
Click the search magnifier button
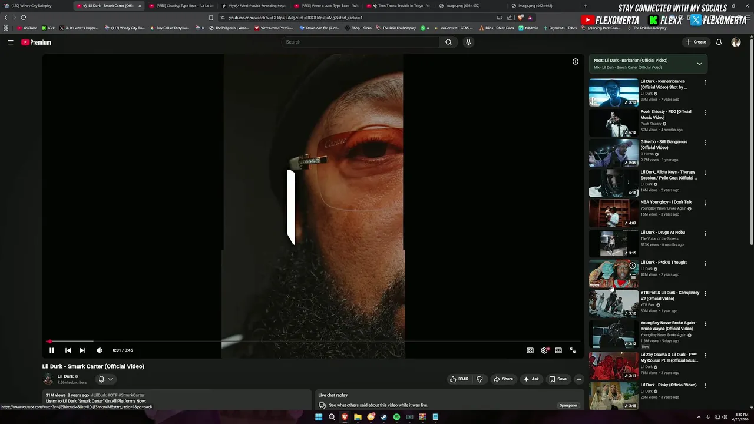(x=448, y=42)
